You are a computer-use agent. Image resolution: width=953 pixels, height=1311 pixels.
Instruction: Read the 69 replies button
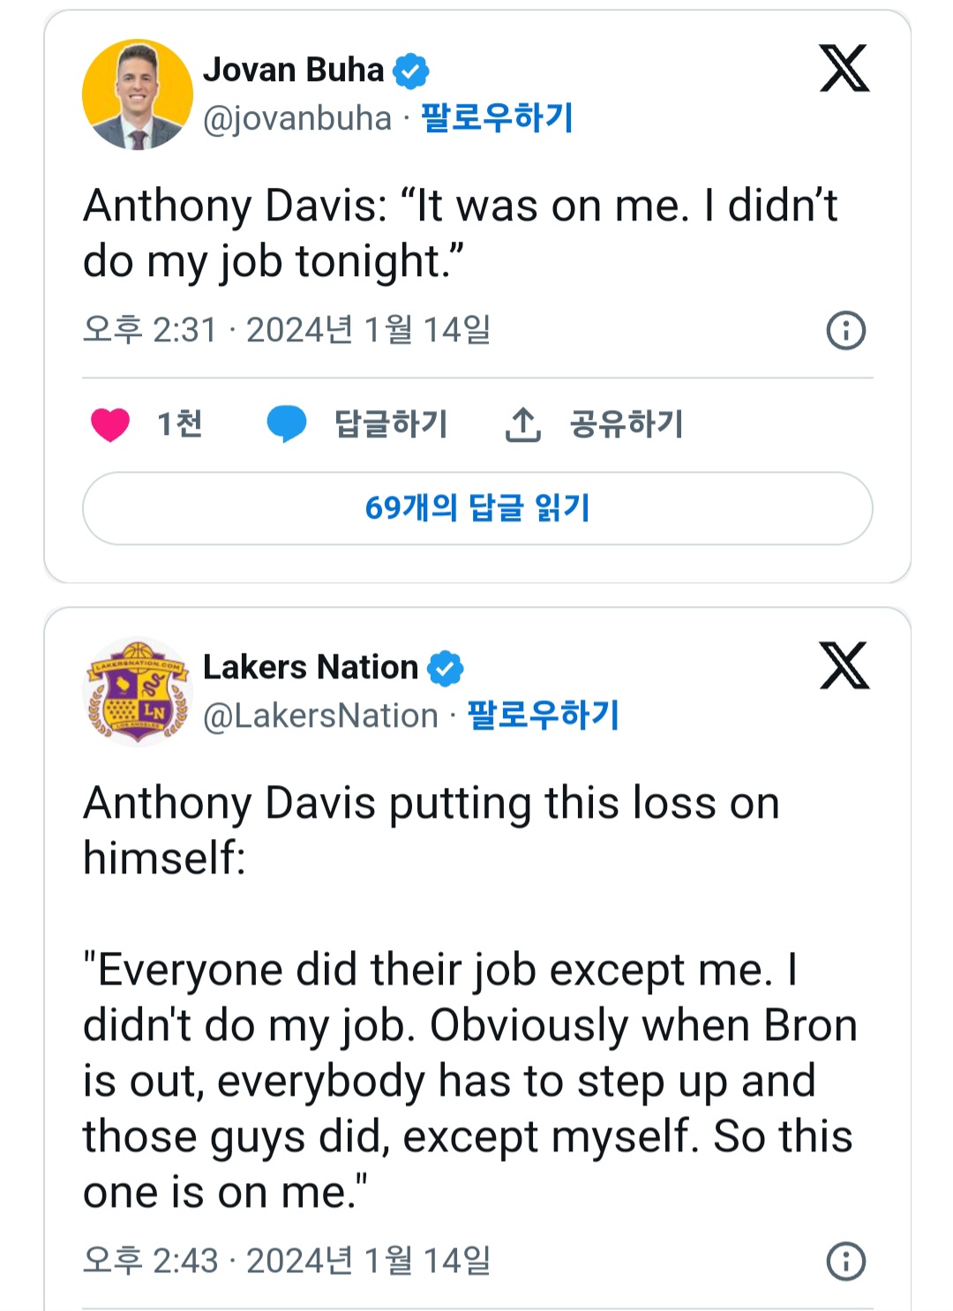pos(477,508)
